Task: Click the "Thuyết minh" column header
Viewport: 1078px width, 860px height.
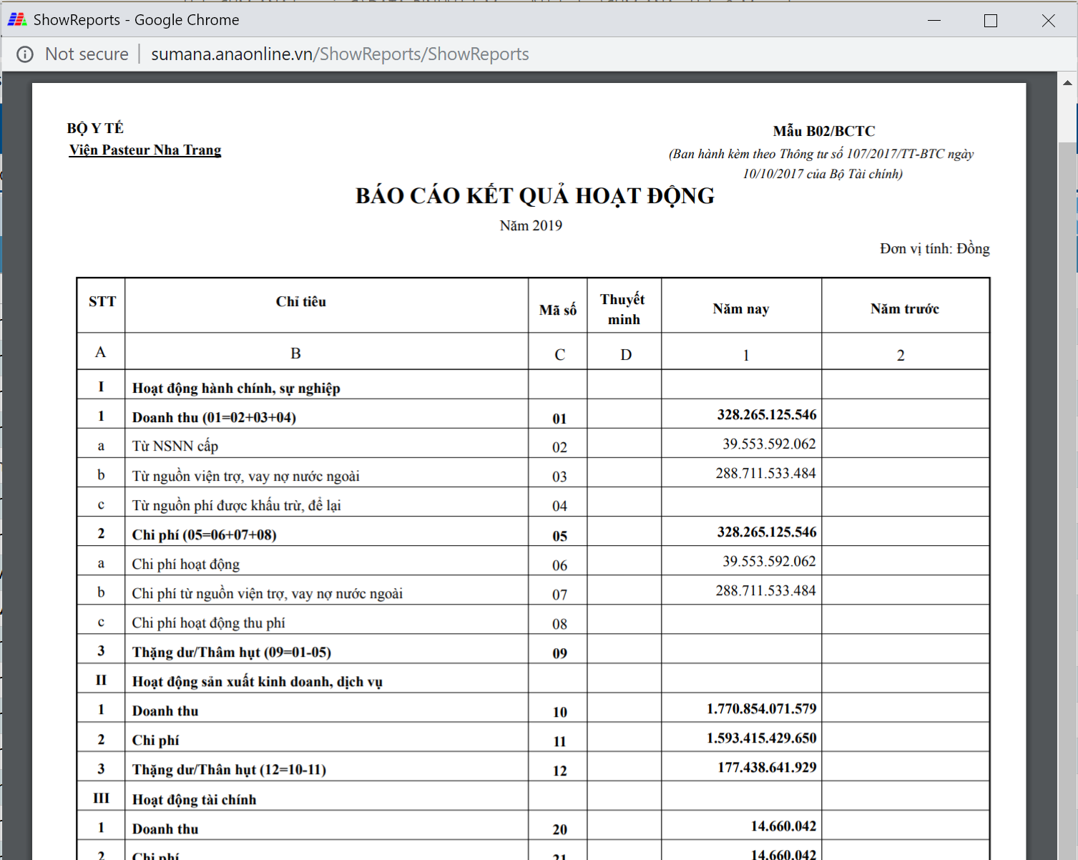Action: [623, 309]
